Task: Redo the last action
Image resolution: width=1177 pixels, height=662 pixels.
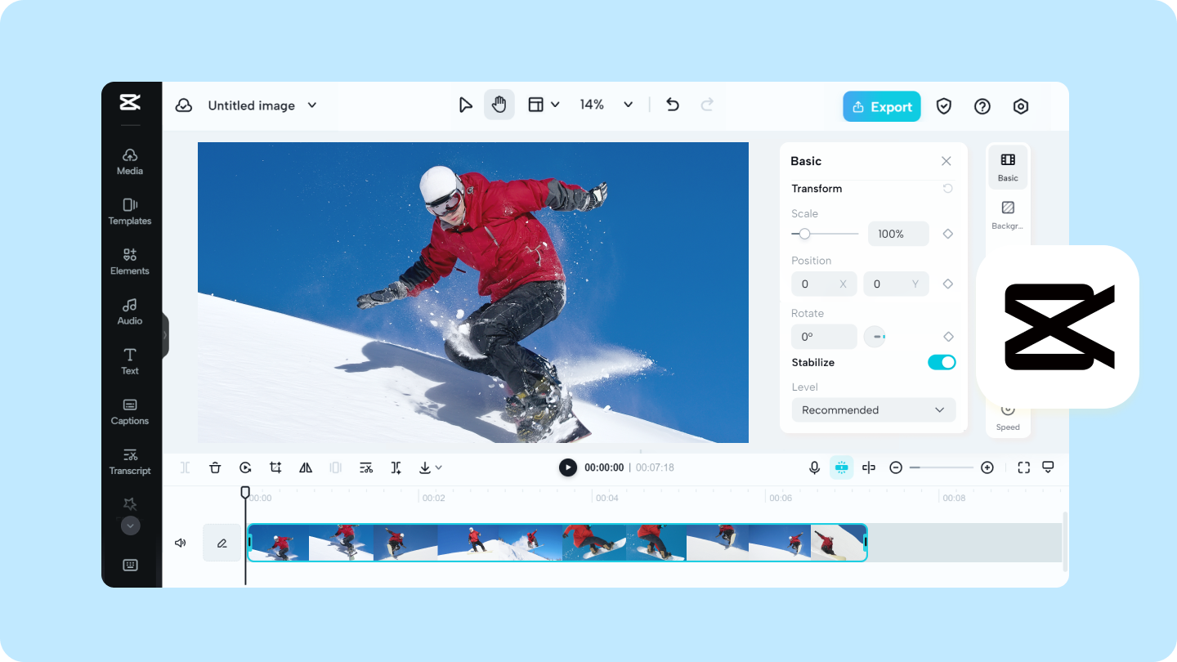Action: click(707, 105)
